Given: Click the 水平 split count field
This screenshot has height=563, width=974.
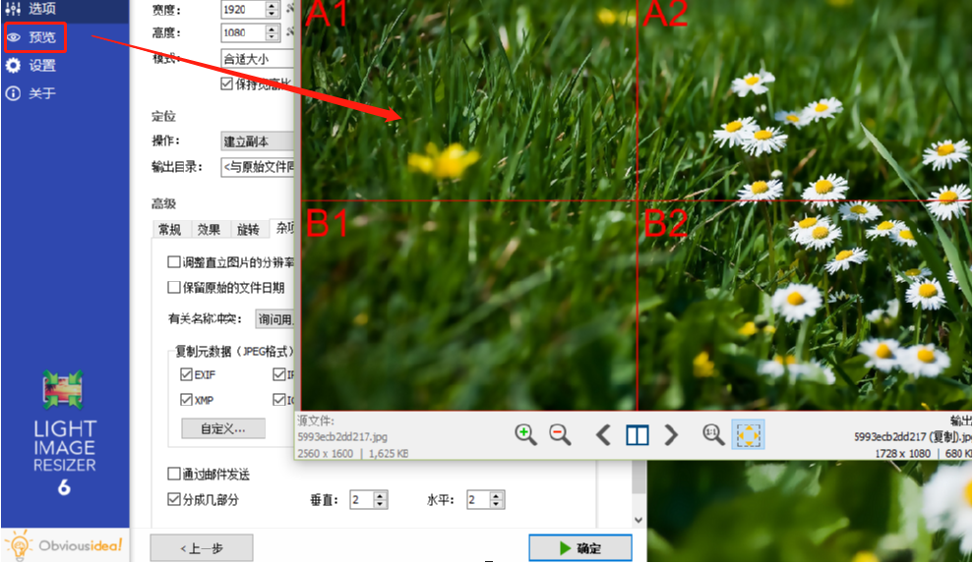Looking at the screenshot, I should 478,500.
